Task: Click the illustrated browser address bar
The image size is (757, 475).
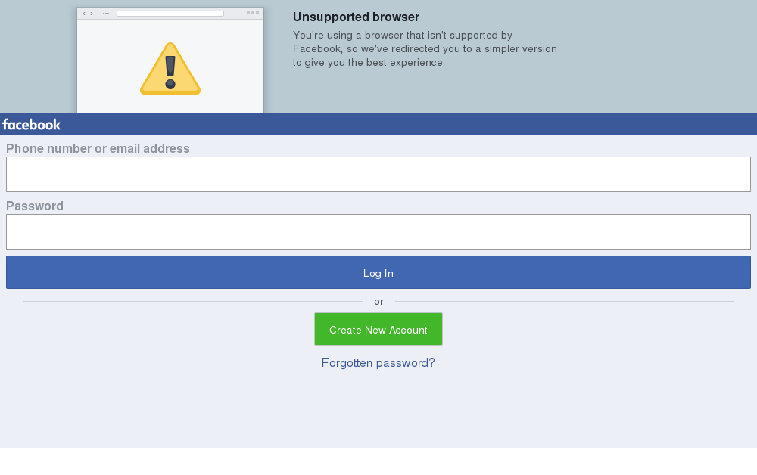Action: coord(170,14)
